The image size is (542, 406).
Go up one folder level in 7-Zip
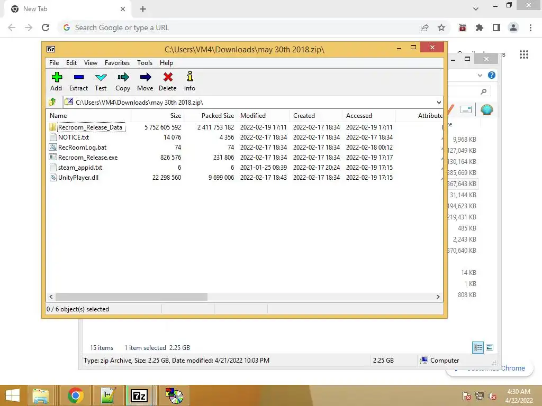[x=52, y=102]
